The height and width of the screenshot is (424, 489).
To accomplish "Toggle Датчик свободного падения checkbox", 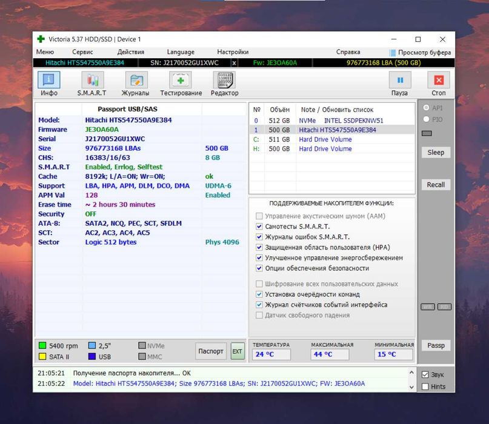I will (259, 315).
